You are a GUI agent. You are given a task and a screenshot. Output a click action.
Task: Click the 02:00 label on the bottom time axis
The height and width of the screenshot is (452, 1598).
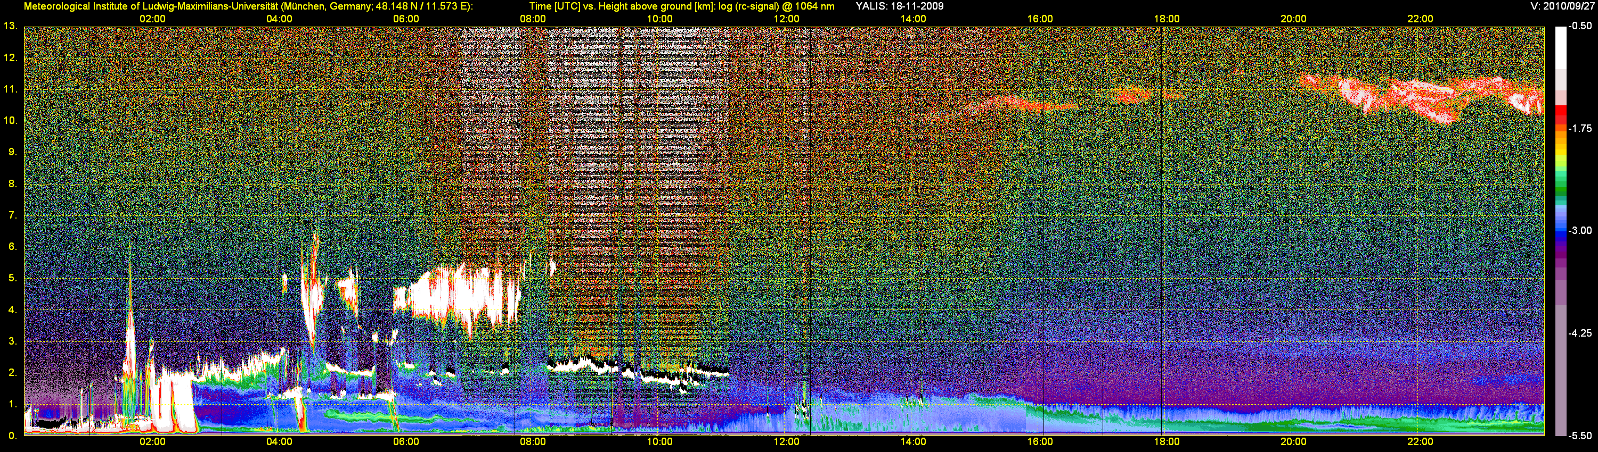pos(152,441)
